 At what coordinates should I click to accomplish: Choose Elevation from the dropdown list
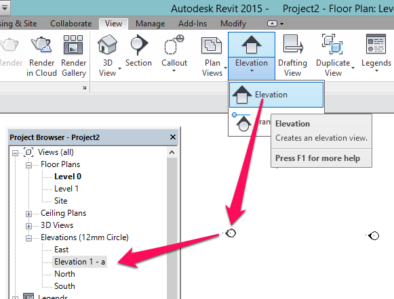pos(276,95)
